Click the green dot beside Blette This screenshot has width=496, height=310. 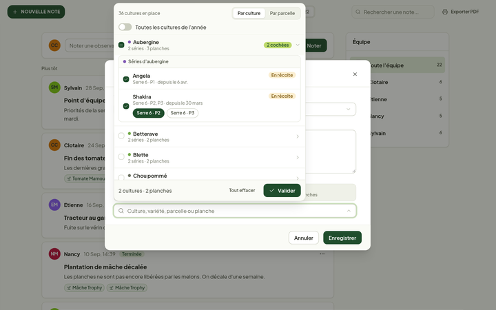(x=130, y=154)
